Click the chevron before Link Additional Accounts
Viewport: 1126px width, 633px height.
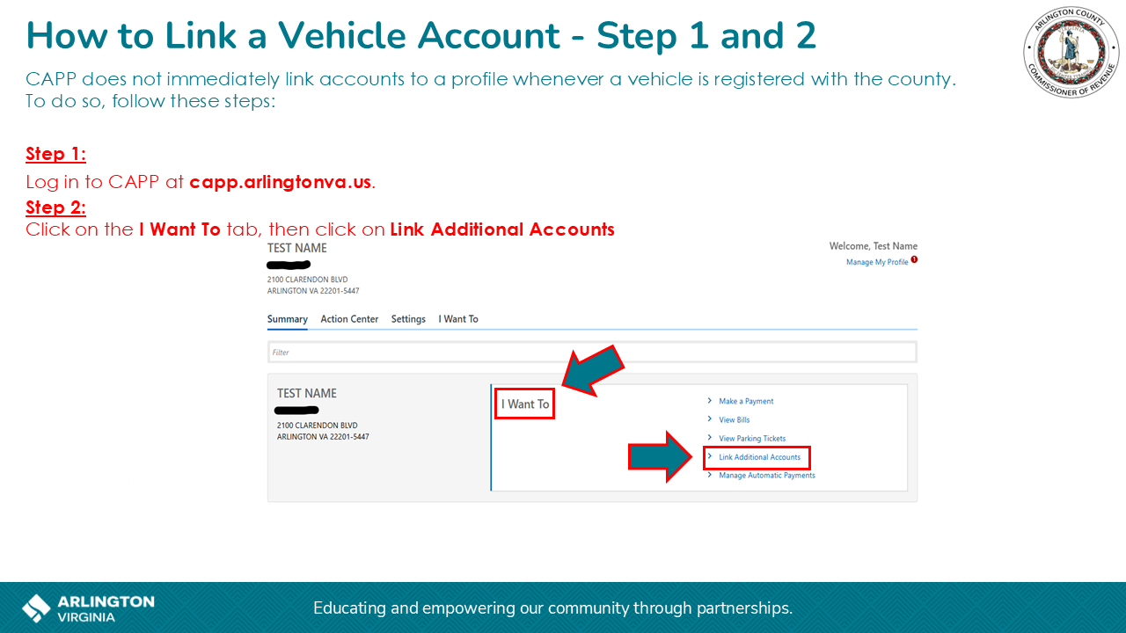[710, 457]
